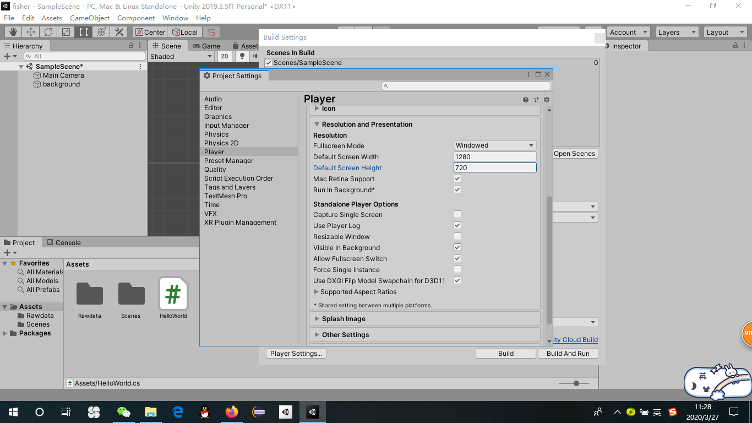The image size is (752, 423).
Task: Open the custom editor tools button
Action: [x=119, y=32]
